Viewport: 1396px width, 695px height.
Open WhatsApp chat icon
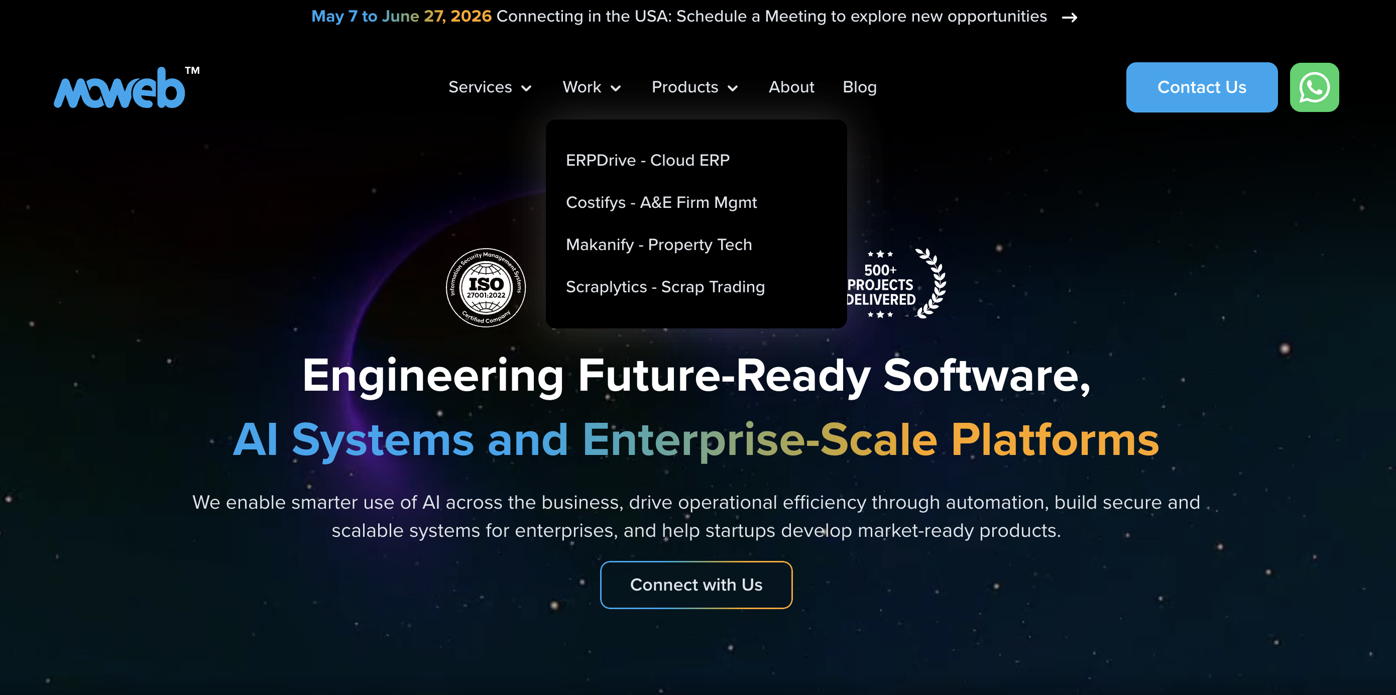click(x=1314, y=87)
